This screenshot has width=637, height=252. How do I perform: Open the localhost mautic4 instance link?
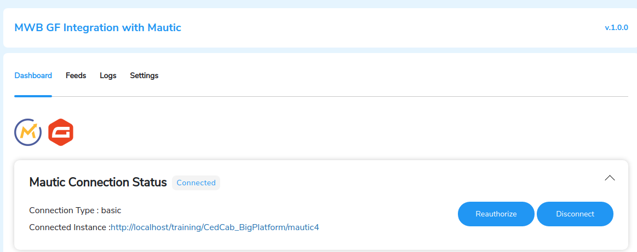point(215,227)
